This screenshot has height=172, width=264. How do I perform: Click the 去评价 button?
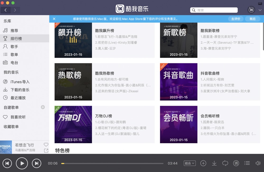(x=236, y=19)
